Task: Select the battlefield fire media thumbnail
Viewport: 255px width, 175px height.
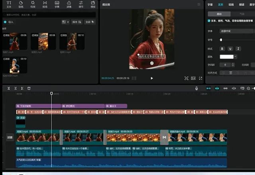Action: [43, 41]
